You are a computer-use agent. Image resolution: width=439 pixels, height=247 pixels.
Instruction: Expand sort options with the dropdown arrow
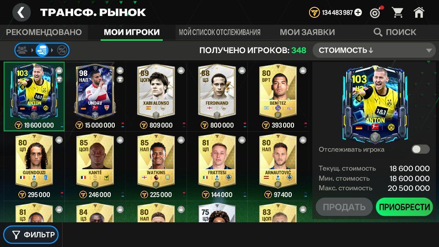coord(428,51)
